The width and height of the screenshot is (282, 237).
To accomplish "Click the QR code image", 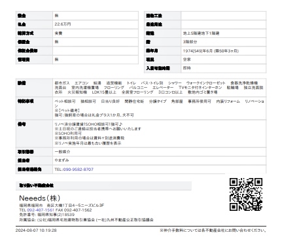I will click(x=246, y=194).
